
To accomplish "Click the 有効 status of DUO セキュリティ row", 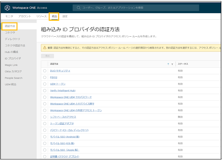I will [x=180, y=71].
